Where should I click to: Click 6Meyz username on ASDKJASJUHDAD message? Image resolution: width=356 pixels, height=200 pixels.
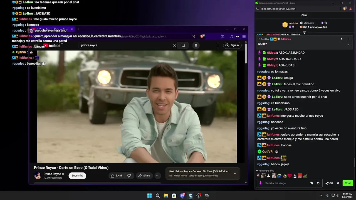[x=272, y=53]
